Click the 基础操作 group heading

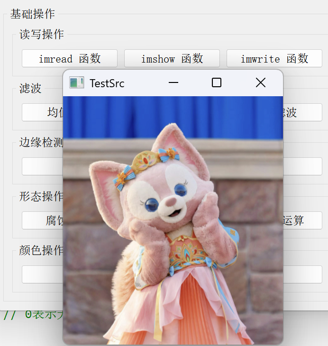click(x=33, y=14)
